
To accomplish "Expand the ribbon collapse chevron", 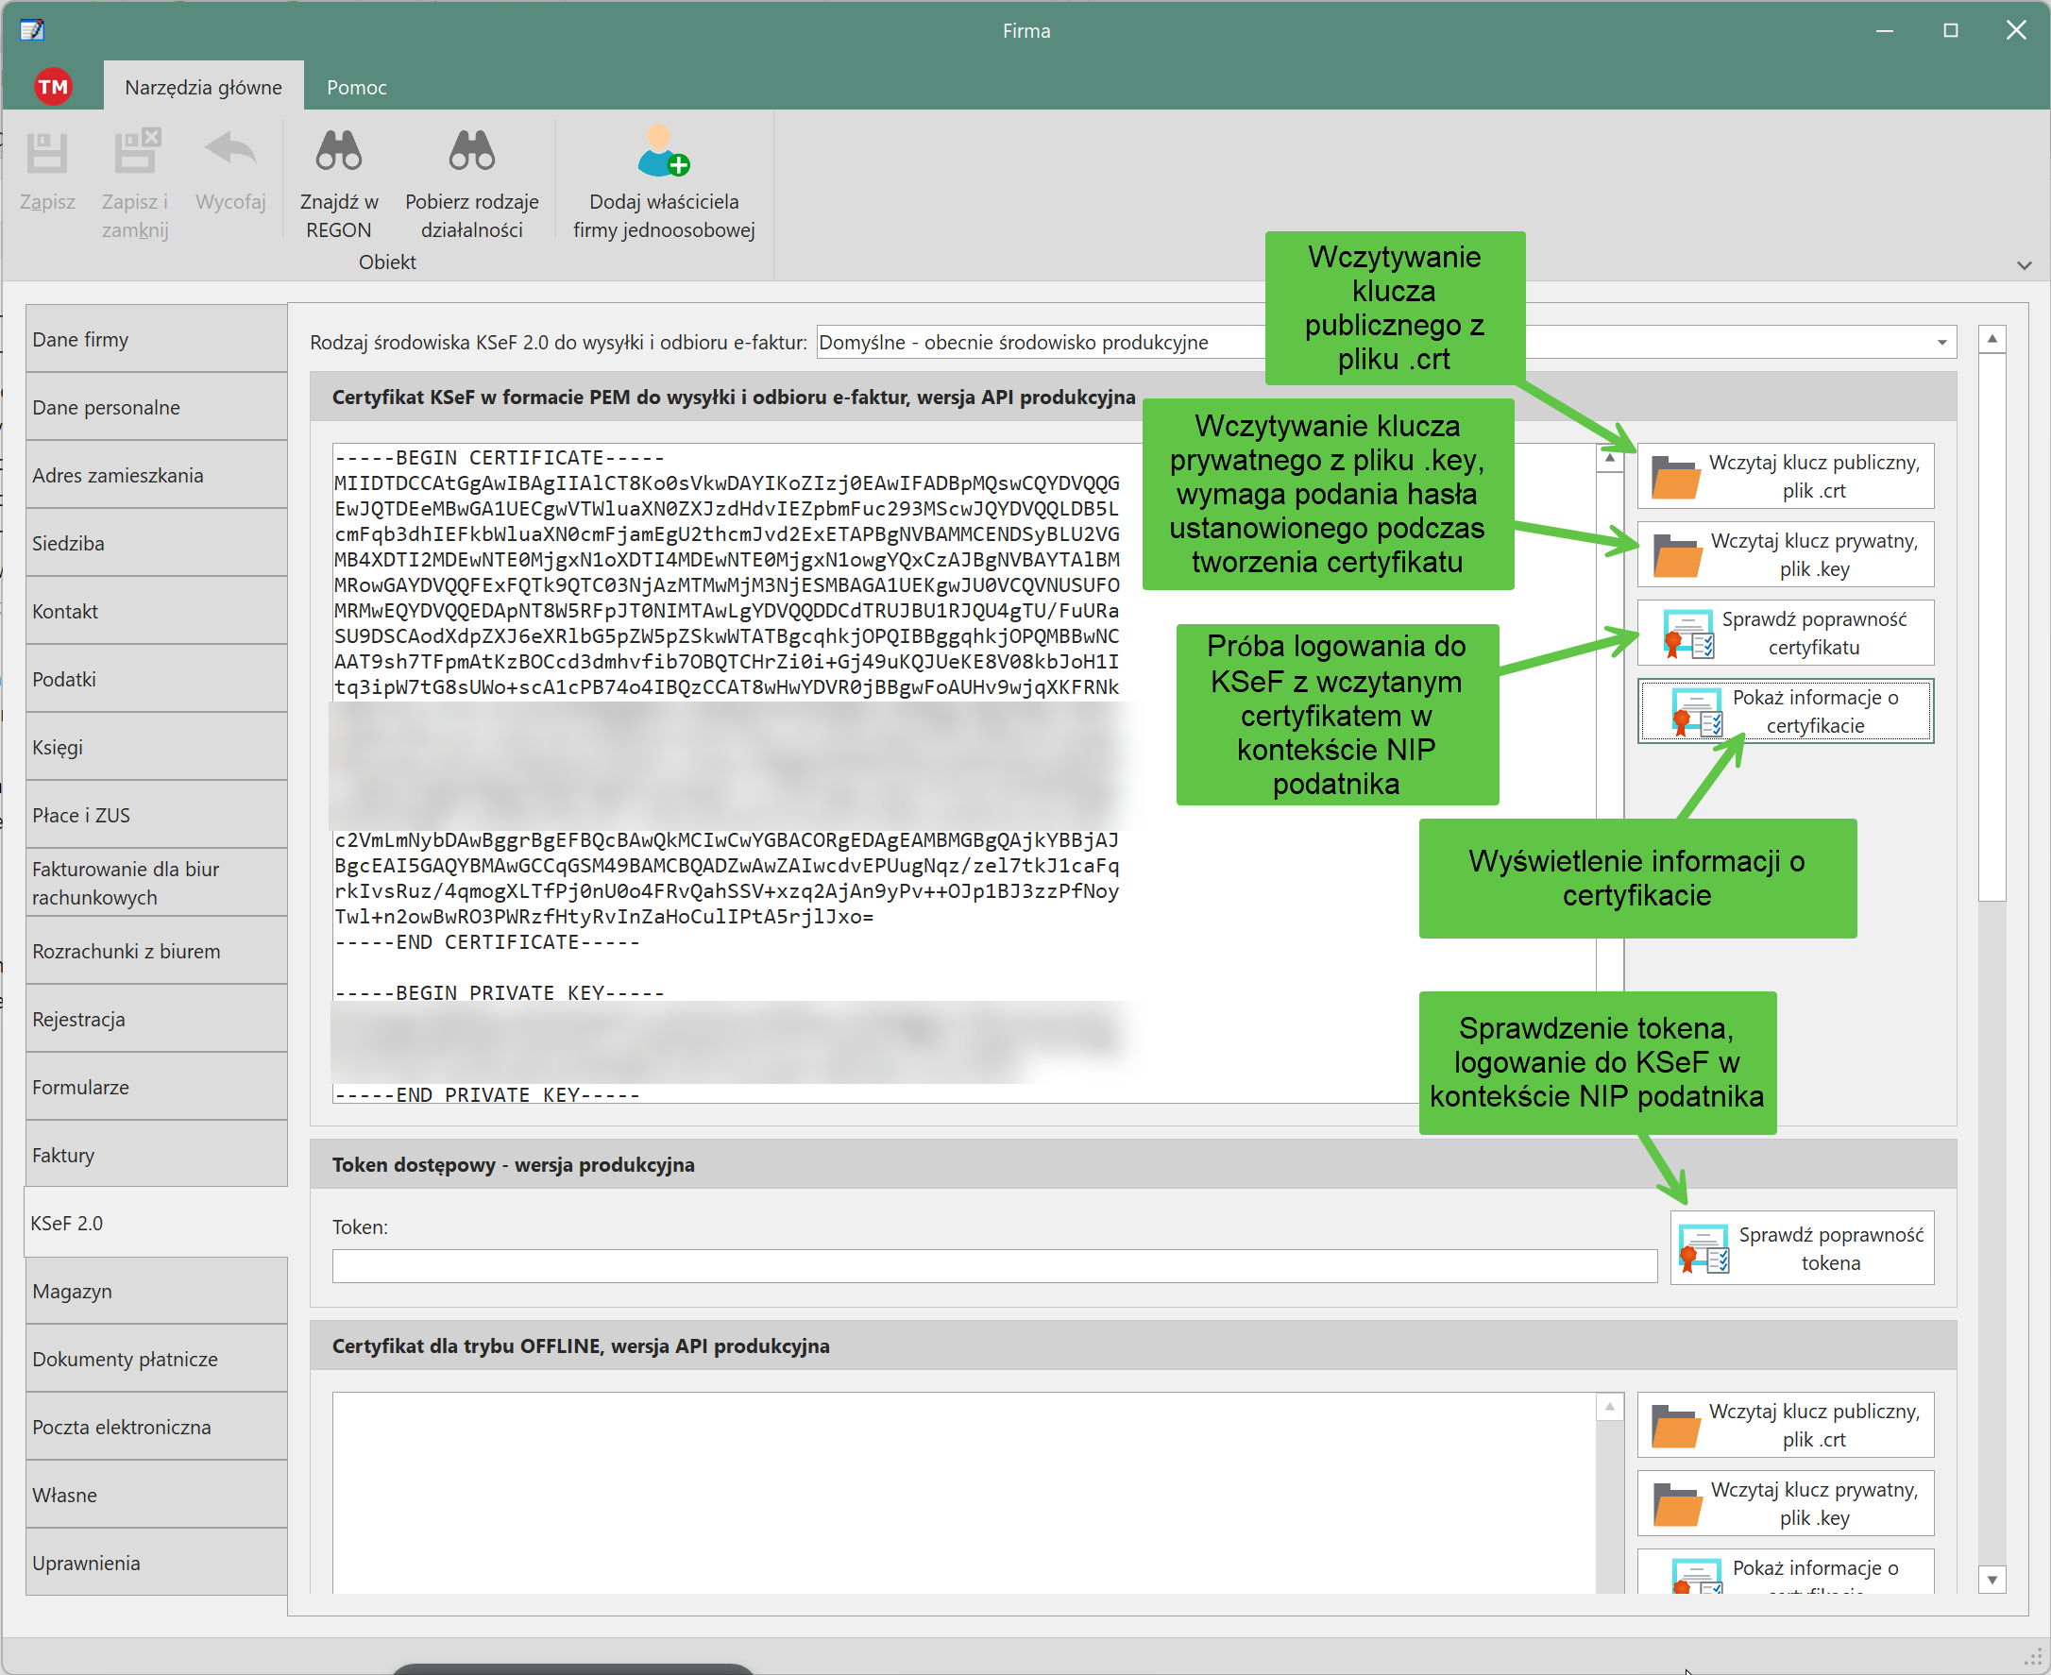I will click(2024, 265).
